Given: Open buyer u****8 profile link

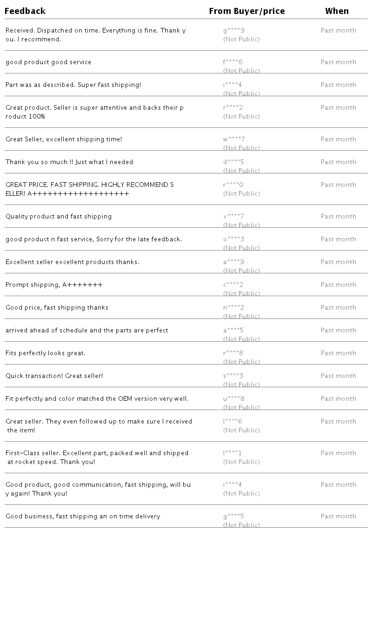Looking at the screenshot, I should coord(233,399).
